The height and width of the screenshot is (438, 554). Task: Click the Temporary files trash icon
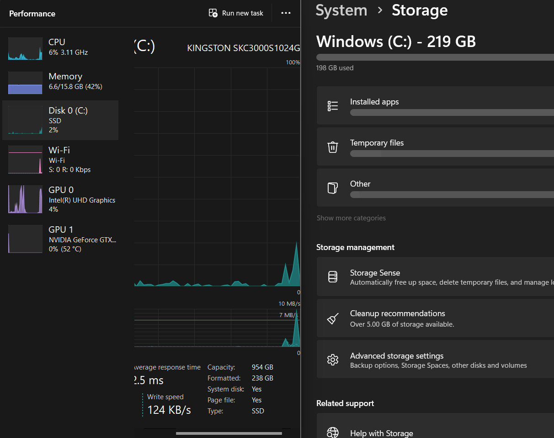coord(333,147)
